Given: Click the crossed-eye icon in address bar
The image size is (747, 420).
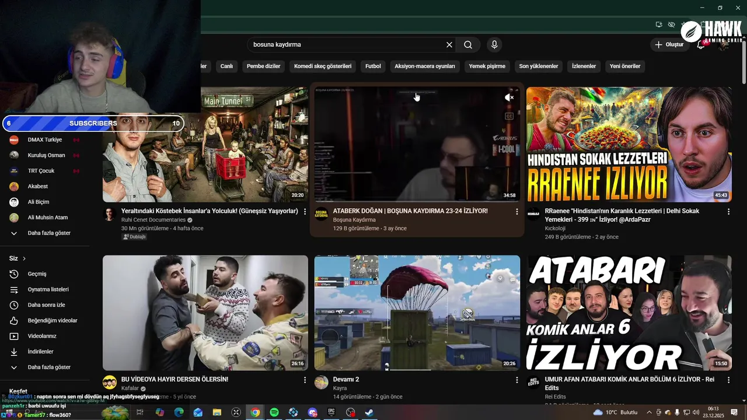Looking at the screenshot, I should pyautogui.click(x=672, y=24).
